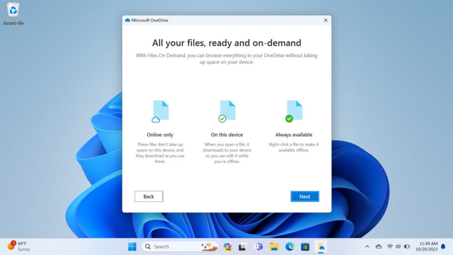Launch Microsoft Edge from the taskbar
This screenshot has width=453, height=255.
click(x=289, y=246)
